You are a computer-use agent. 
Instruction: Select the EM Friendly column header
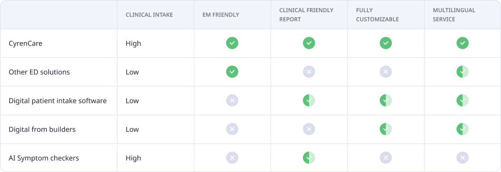click(x=221, y=15)
